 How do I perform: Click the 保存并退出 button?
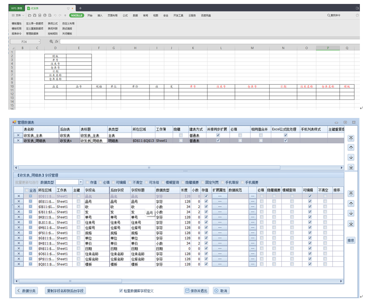[x=197, y=291]
